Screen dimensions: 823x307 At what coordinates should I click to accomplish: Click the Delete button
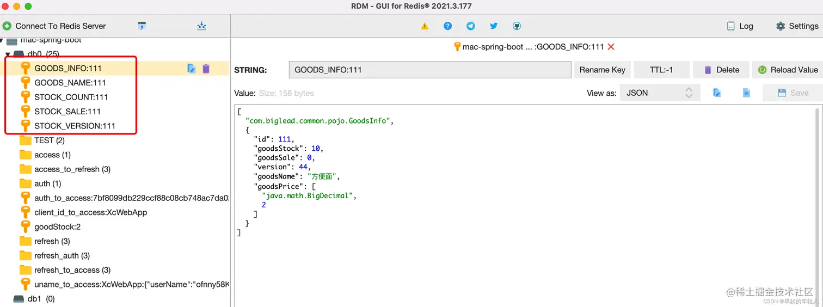tap(721, 70)
